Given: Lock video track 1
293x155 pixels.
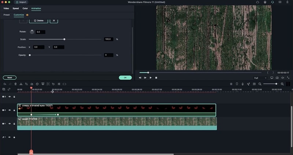Looking at the screenshot, I should click(14, 124).
